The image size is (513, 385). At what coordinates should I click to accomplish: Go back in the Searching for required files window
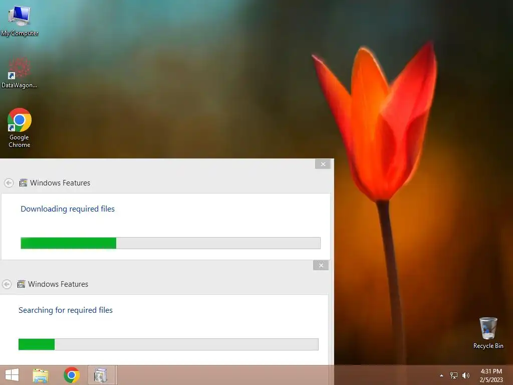[7, 284]
